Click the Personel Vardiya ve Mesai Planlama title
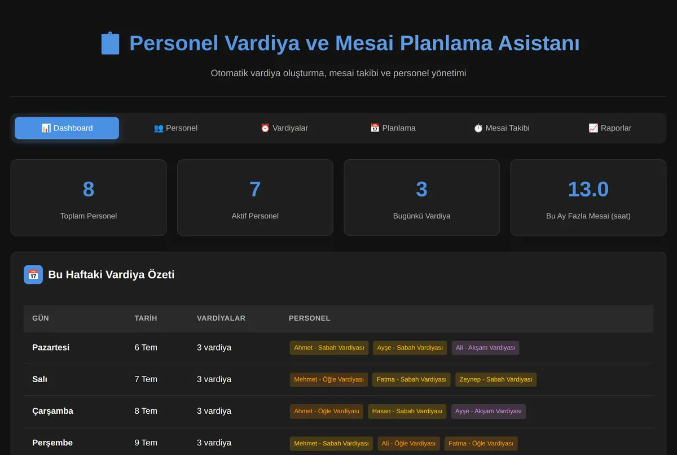This screenshot has height=455, width=677. (354, 43)
